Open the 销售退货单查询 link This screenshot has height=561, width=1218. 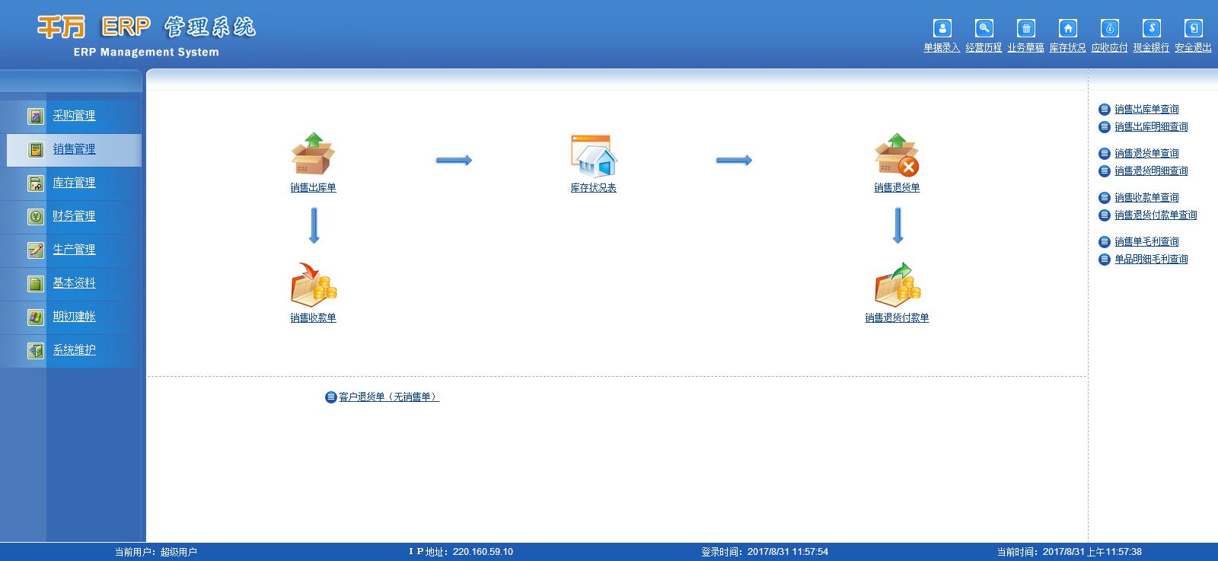(1146, 154)
